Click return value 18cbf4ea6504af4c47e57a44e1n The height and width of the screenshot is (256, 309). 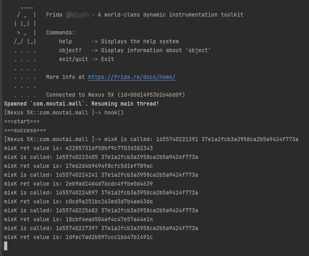(109, 219)
